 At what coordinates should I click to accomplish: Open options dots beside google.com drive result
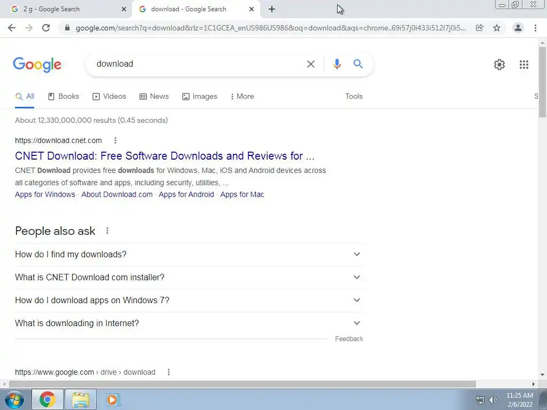[x=168, y=372]
